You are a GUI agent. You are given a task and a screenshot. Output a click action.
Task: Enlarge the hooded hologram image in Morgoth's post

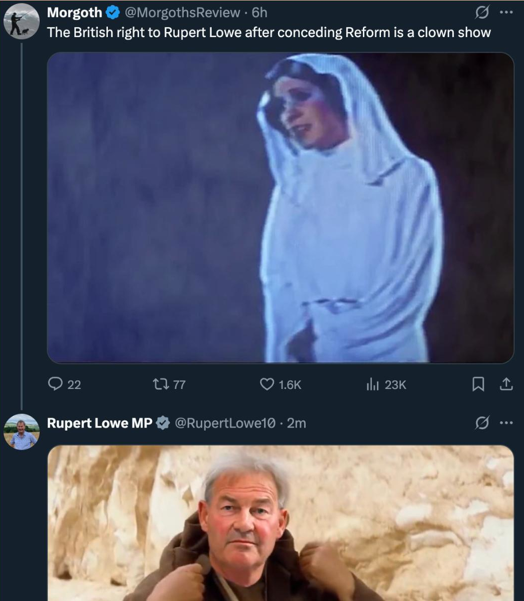(x=281, y=208)
